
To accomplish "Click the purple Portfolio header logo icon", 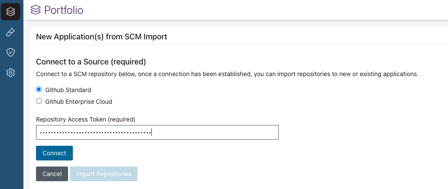I will pyautogui.click(x=36, y=10).
